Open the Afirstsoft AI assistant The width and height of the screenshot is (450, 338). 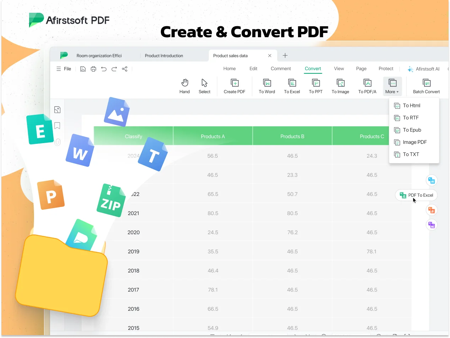(x=423, y=69)
